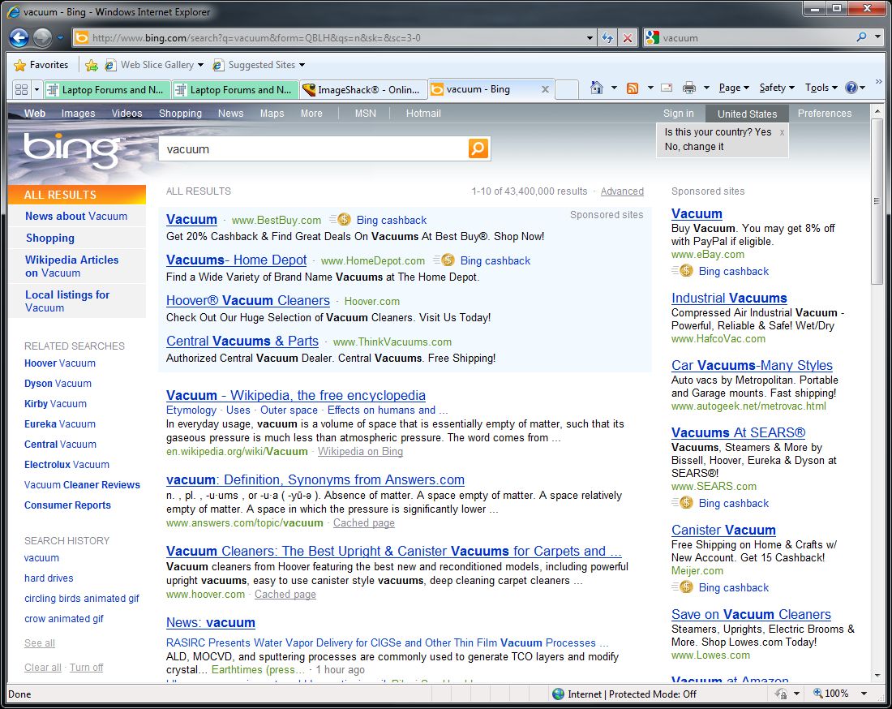Open Vacuum Wikipedia result link
Viewport: 892px width, 709px height.
296,395
